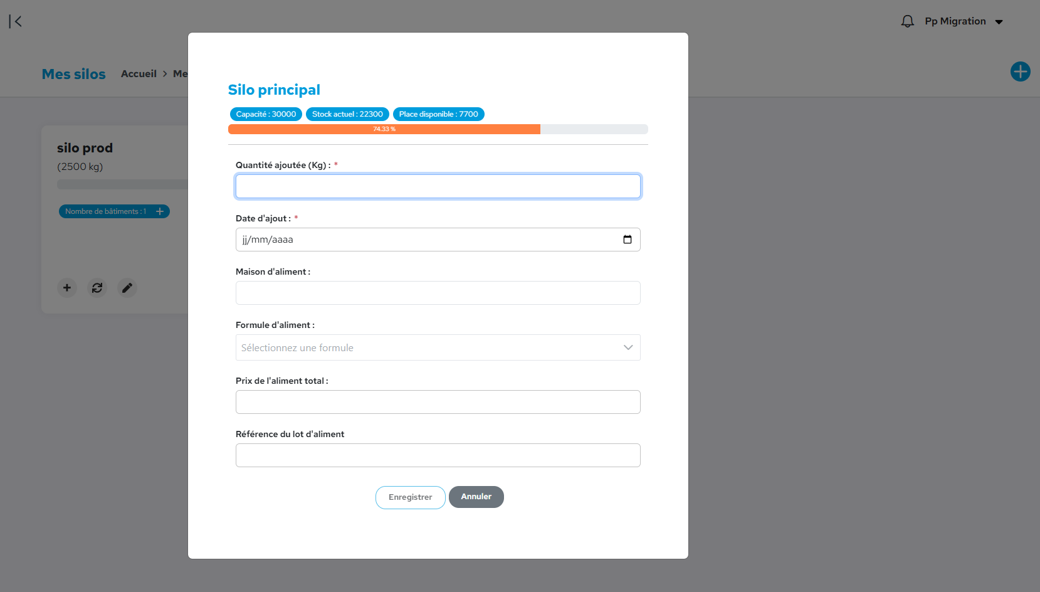
Task: Focus the Quantité ajoutée (Kg) field
Action: click(438, 186)
